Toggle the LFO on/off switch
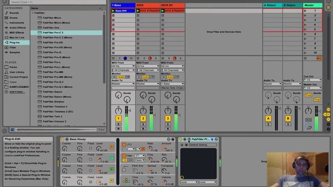This screenshot has height=187, width=333. (x=124, y=144)
